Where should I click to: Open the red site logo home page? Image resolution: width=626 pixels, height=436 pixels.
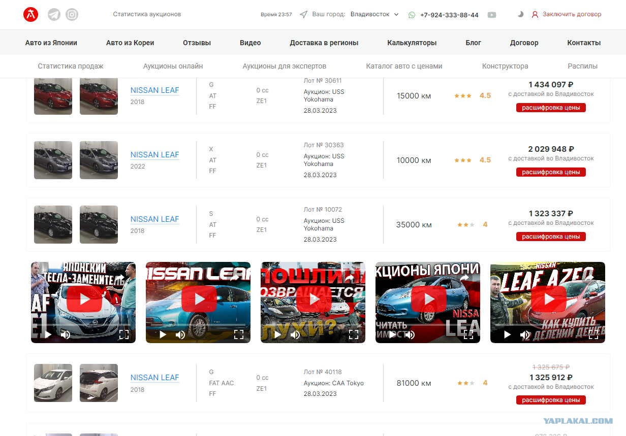point(31,15)
